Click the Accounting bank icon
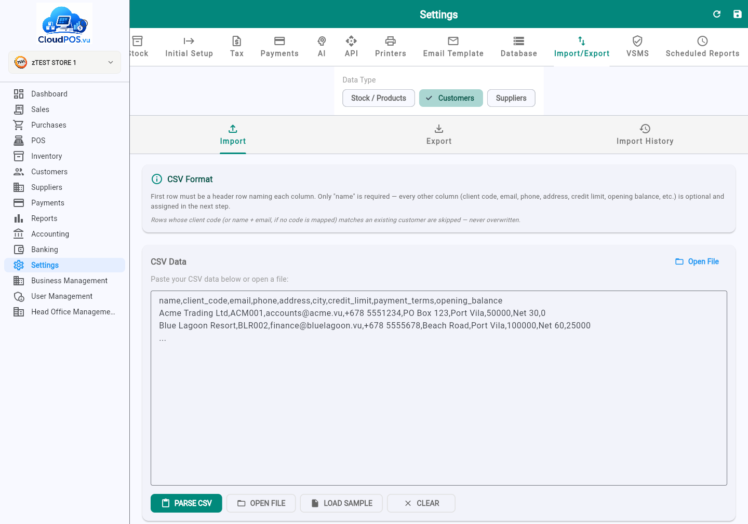This screenshot has height=524, width=748. point(19,234)
